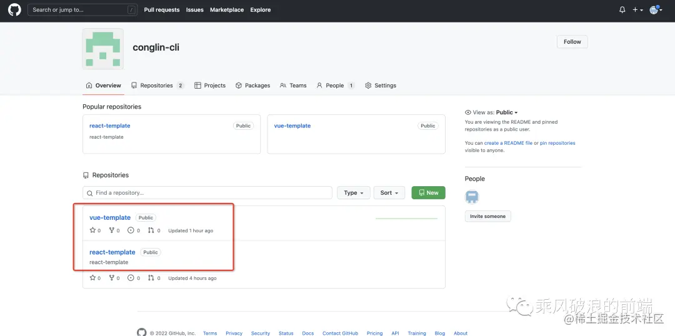Click the footer GitHub logo
The image size is (675, 336).
[142, 332]
